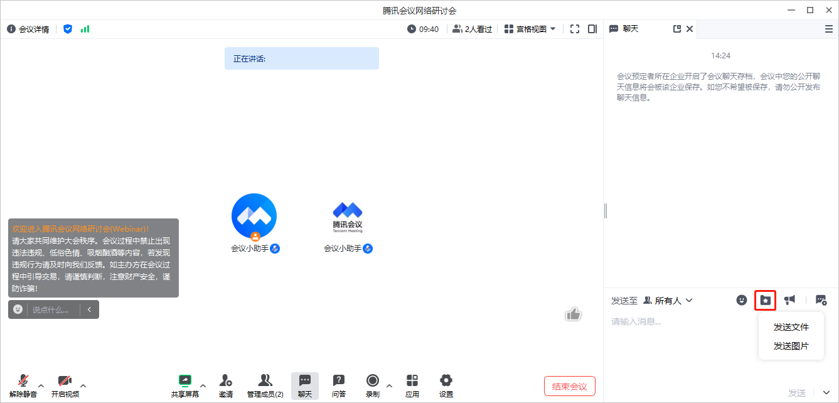Open the 邀请 invite dialog
The height and width of the screenshot is (403, 839).
(226, 386)
